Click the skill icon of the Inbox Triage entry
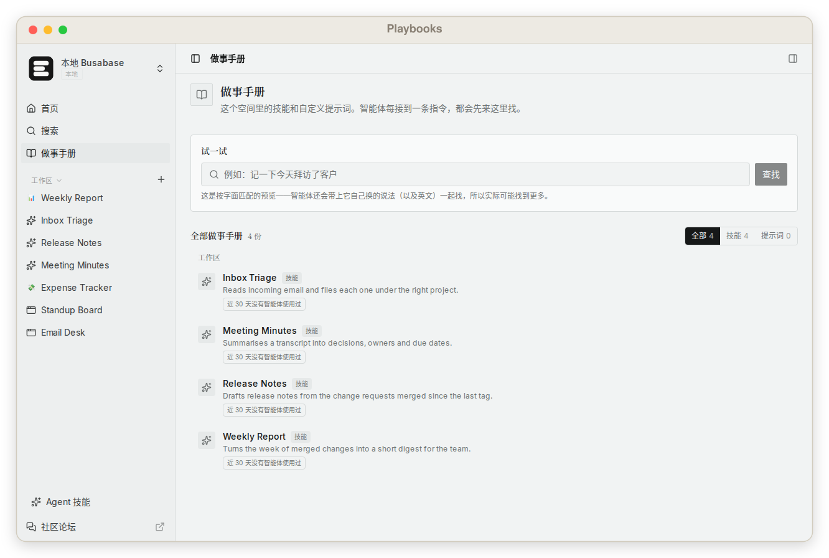Viewport: 829px width, 558px height. click(x=207, y=281)
